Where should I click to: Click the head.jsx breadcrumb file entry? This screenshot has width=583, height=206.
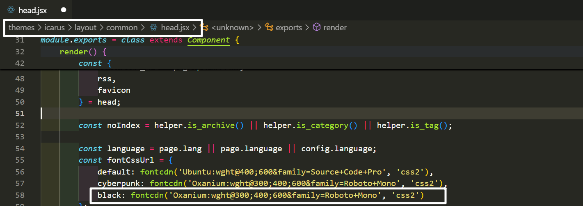click(x=175, y=28)
